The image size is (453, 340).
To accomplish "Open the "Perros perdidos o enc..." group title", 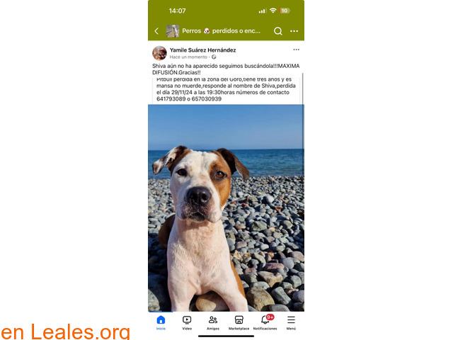I will click(x=222, y=31).
